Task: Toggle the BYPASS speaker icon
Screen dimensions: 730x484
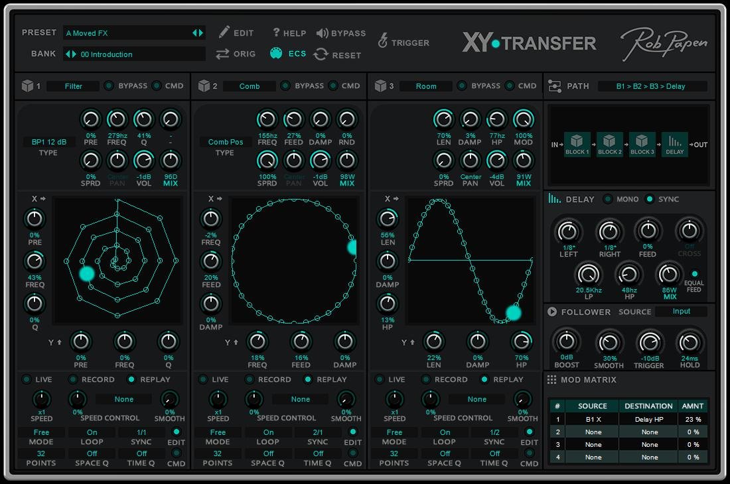Action: tap(322, 32)
